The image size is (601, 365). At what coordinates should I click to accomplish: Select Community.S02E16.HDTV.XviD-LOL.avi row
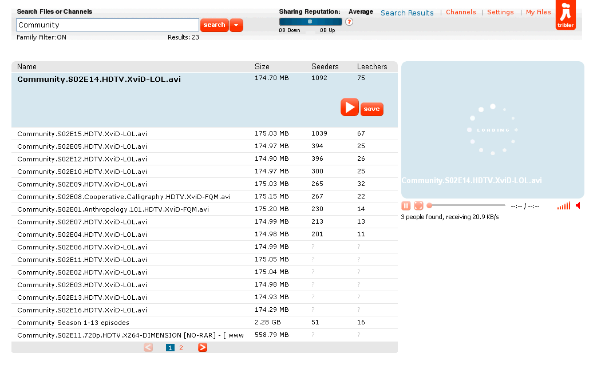coord(205,310)
